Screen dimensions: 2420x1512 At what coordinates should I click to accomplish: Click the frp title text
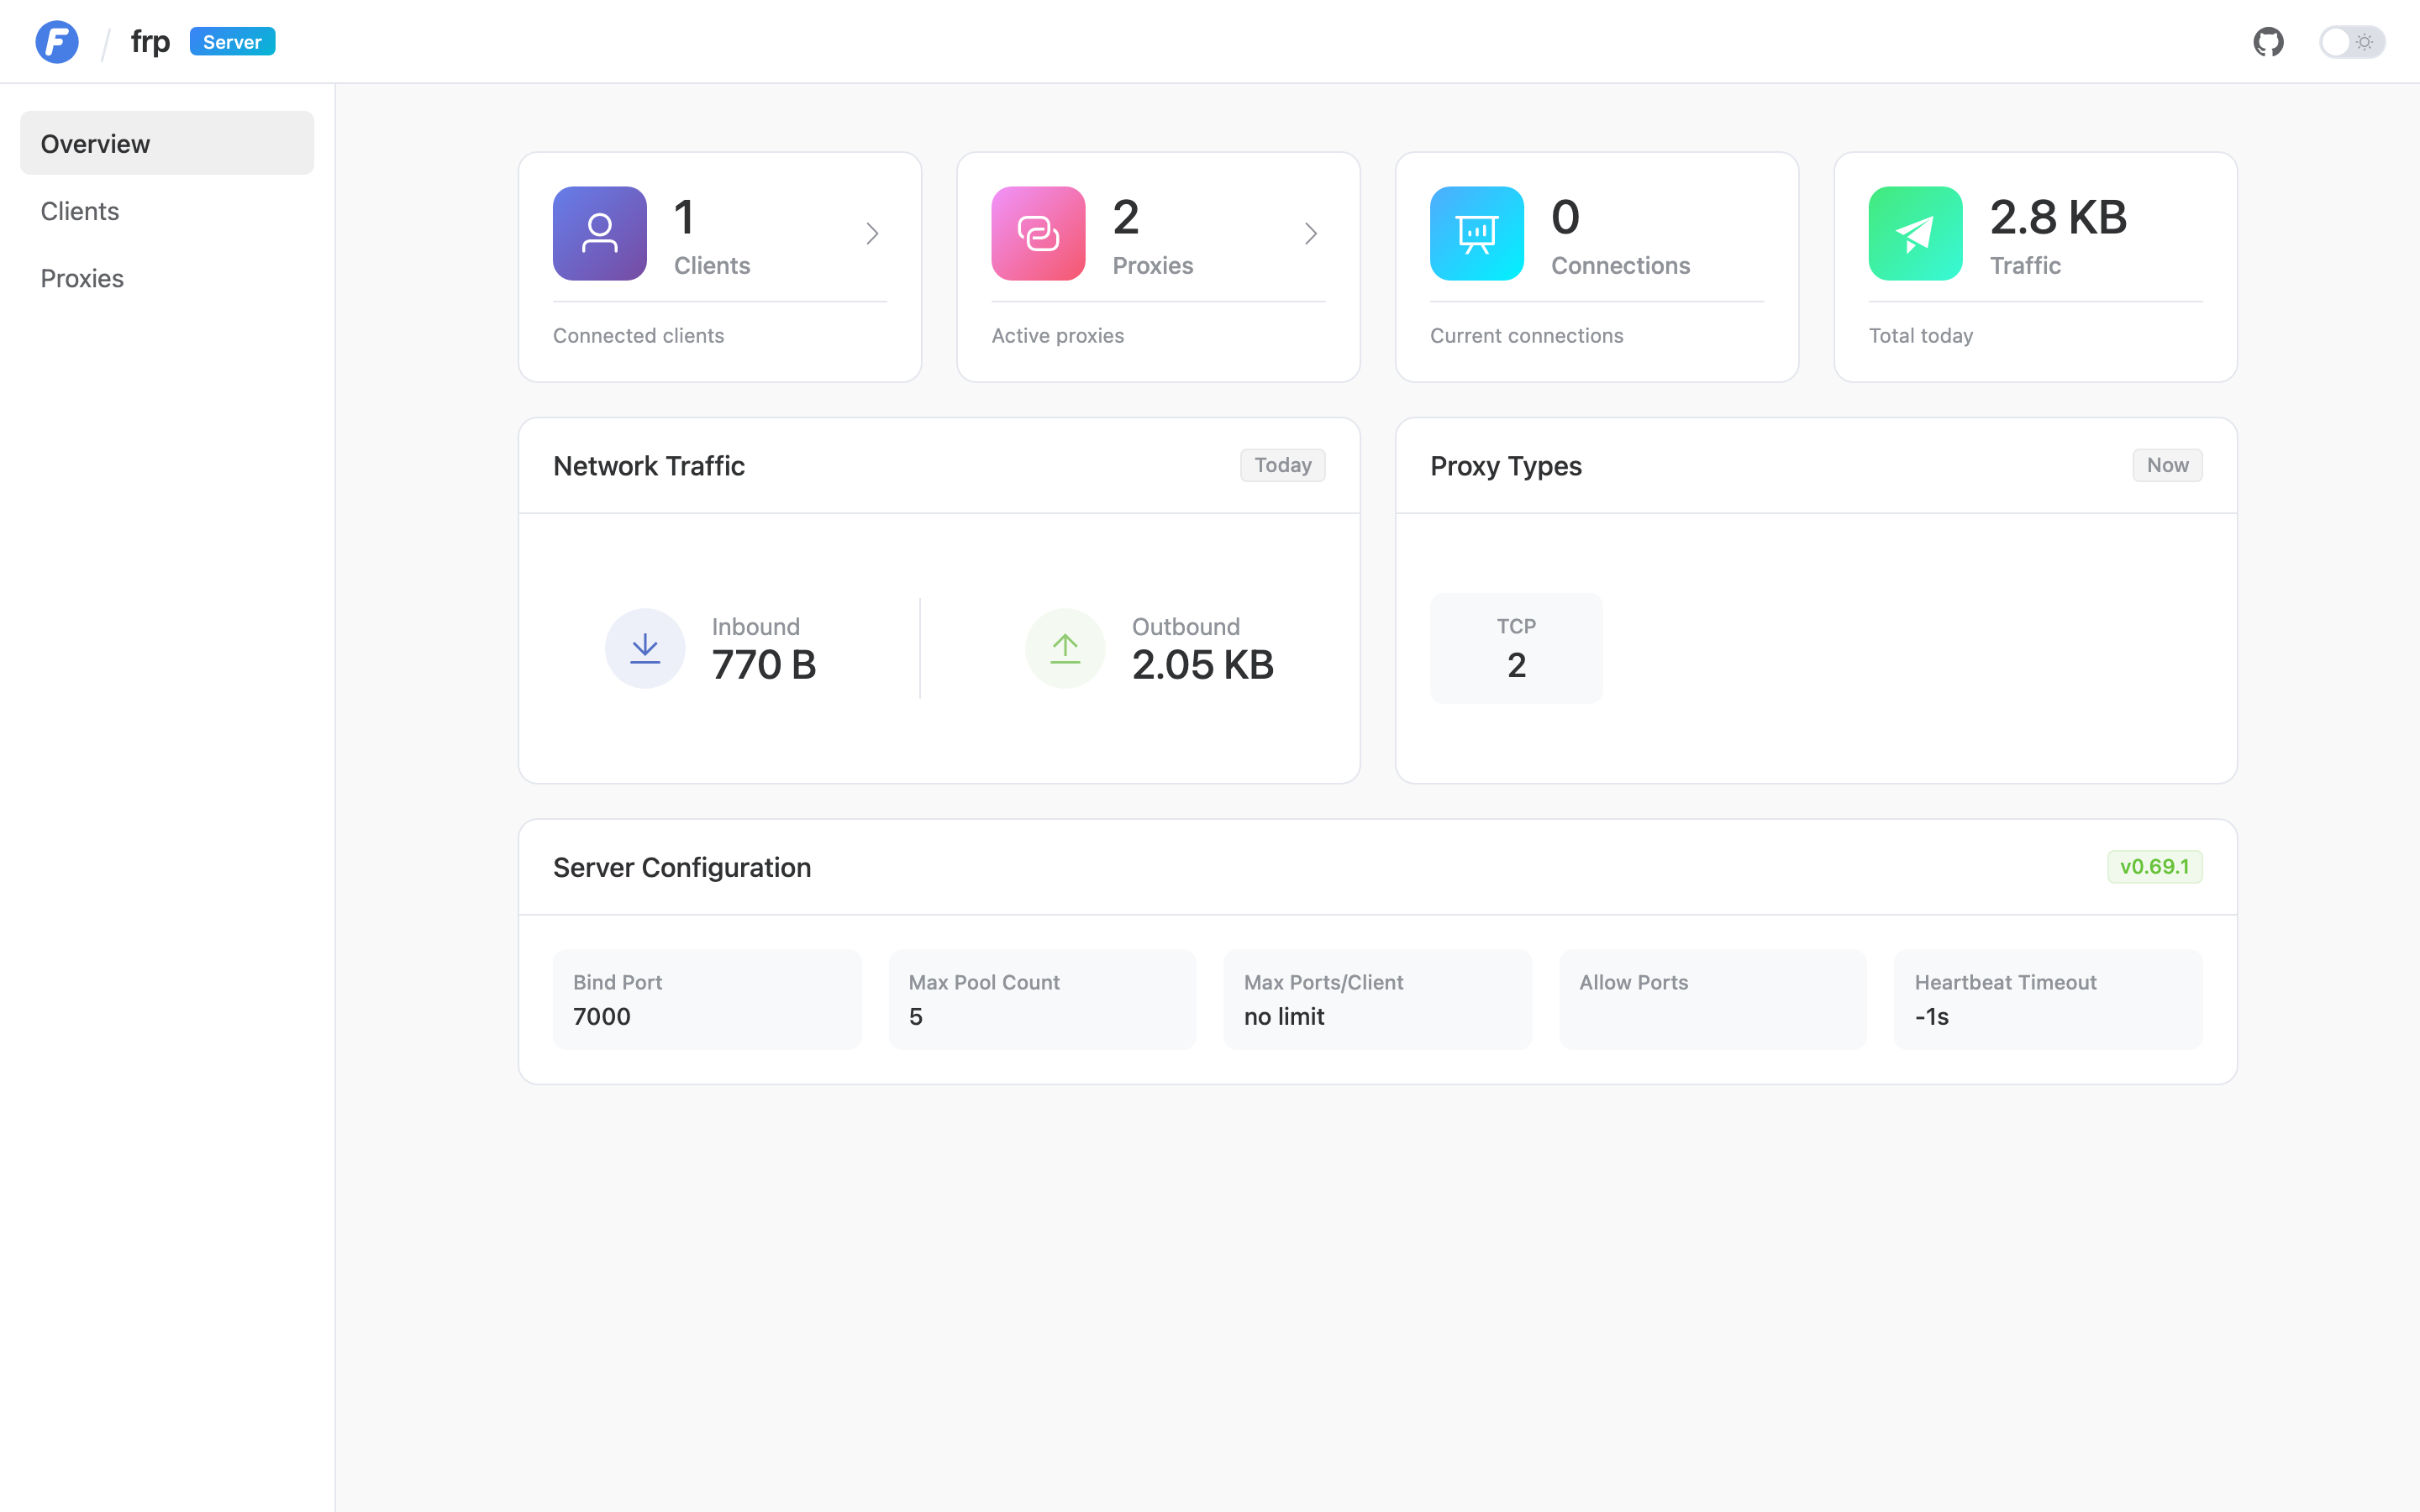[x=150, y=42]
